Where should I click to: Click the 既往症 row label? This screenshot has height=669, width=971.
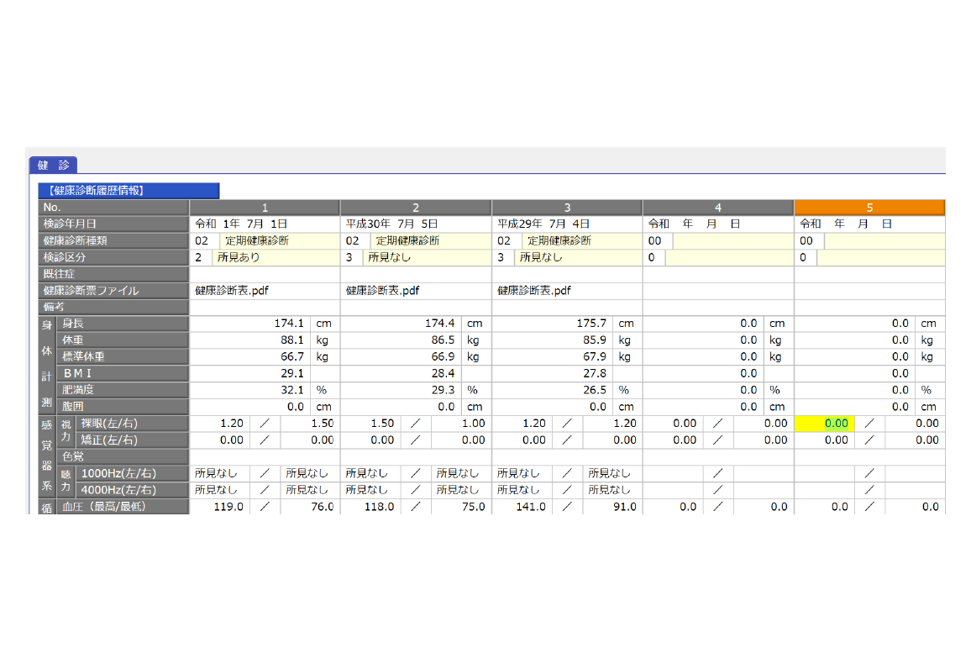pos(113,274)
